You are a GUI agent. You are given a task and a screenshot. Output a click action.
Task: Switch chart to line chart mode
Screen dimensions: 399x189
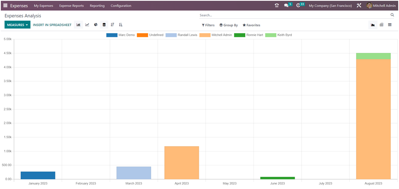click(87, 25)
